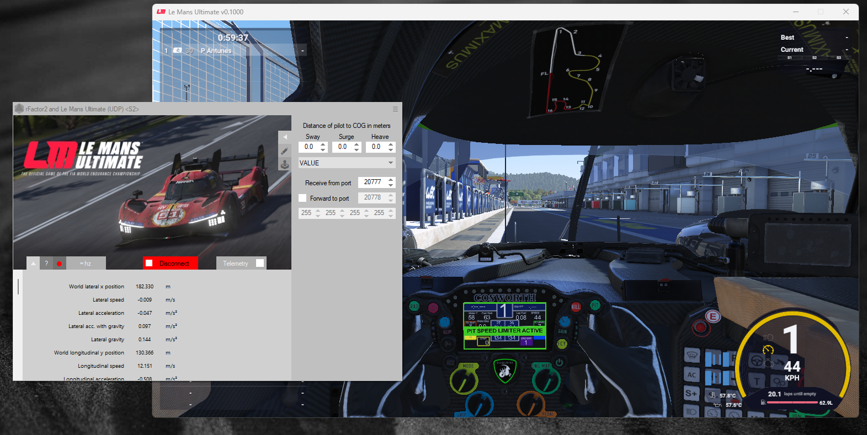The width and height of the screenshot is (867, 435).
Task: Increase the Heave value with up arrow
Action: pyautogui.click(x=391, y=144)
